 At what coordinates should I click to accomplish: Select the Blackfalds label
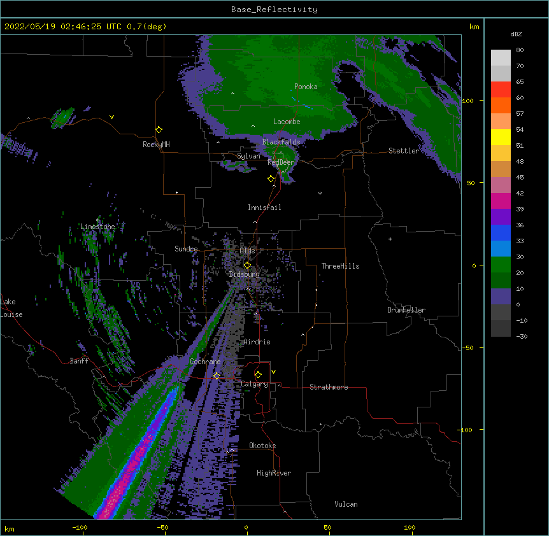tap(281, 142)
